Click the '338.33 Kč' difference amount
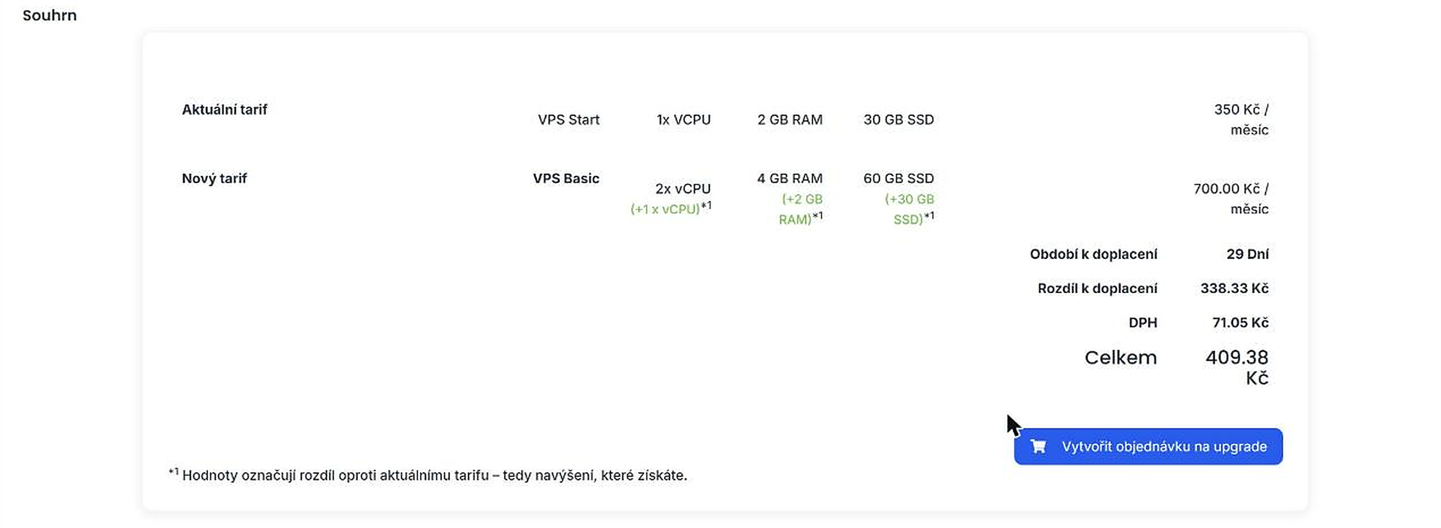Viewport: 1441px width, 528px height. click(1234, 289)
